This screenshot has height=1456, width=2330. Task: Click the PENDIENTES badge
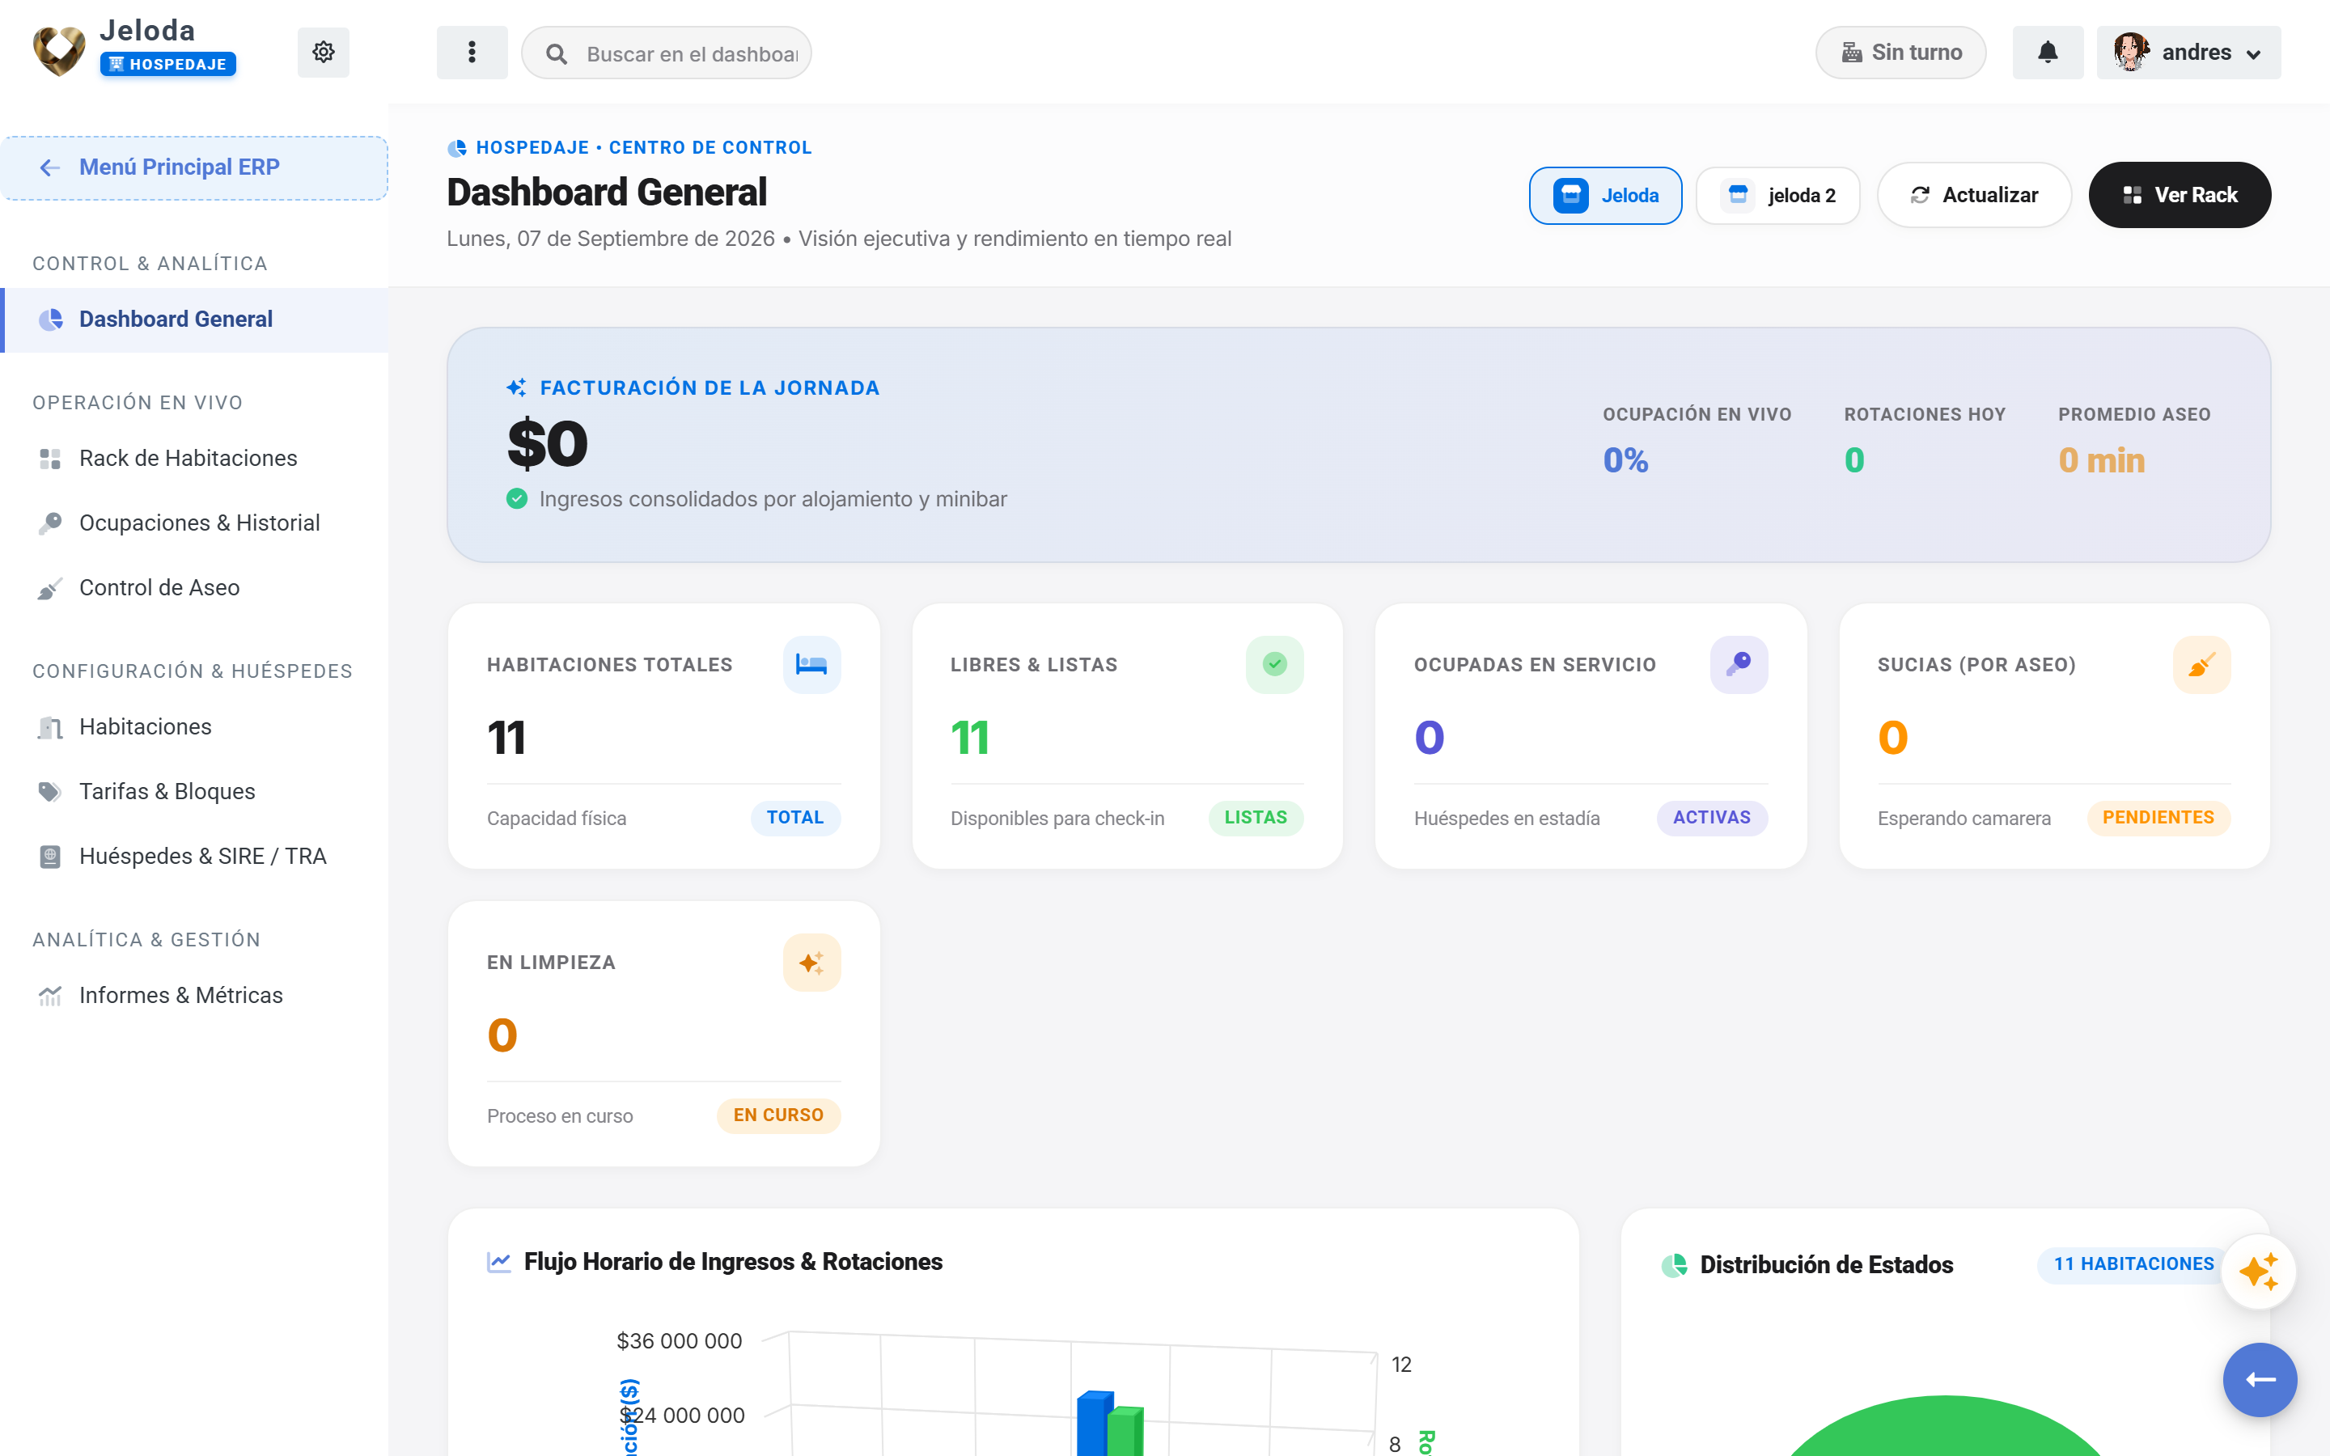[x=2158, y=818]
